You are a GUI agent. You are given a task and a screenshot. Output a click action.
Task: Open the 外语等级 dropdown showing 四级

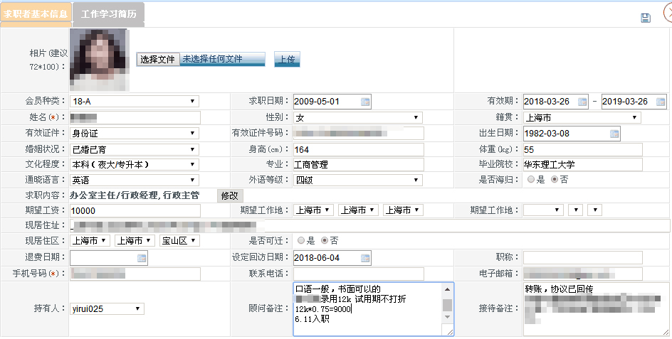358,181
